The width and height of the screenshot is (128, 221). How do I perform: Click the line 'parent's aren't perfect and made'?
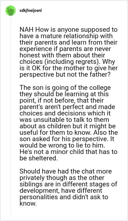pos(67,107)
